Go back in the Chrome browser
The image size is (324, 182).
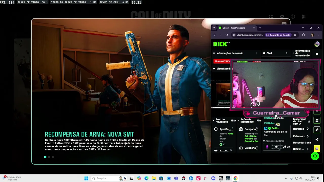pos(215,35)
